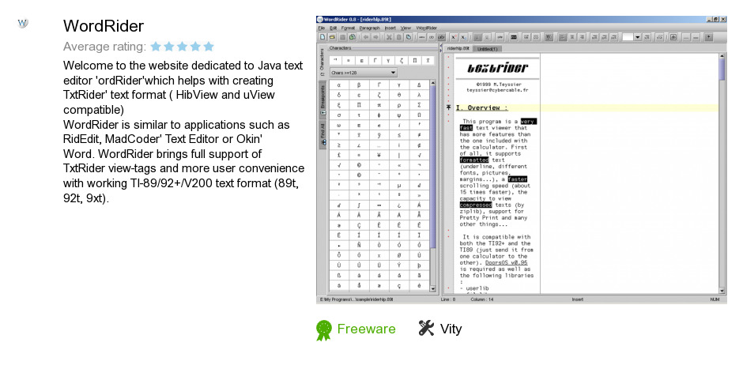Image resolution: width=743 pixels, height=365 pixels.
Task: Click the five-star average rating
Action: [182, 47]
